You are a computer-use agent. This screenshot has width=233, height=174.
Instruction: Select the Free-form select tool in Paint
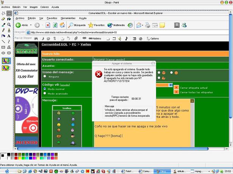point(3,13)
